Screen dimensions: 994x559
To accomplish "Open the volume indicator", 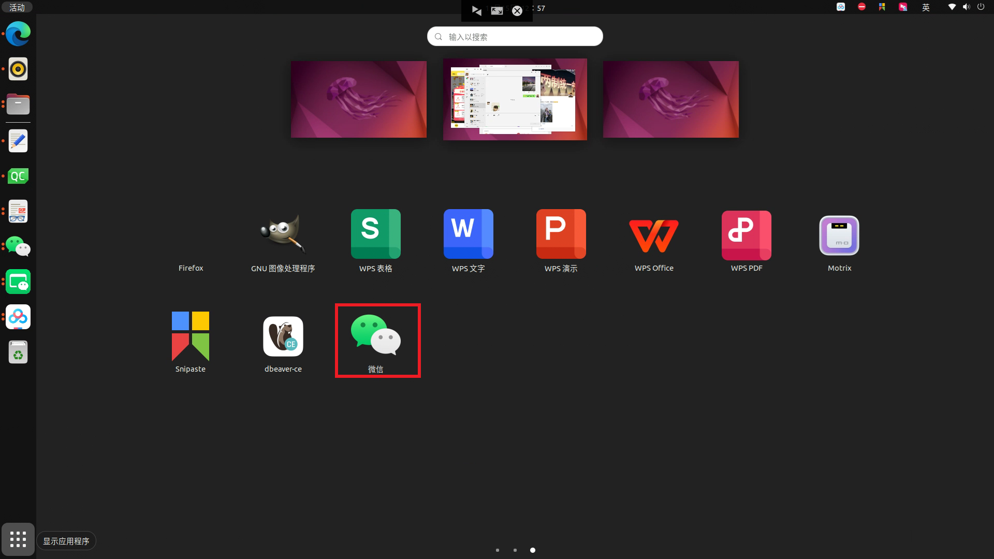I will point(966,7).
